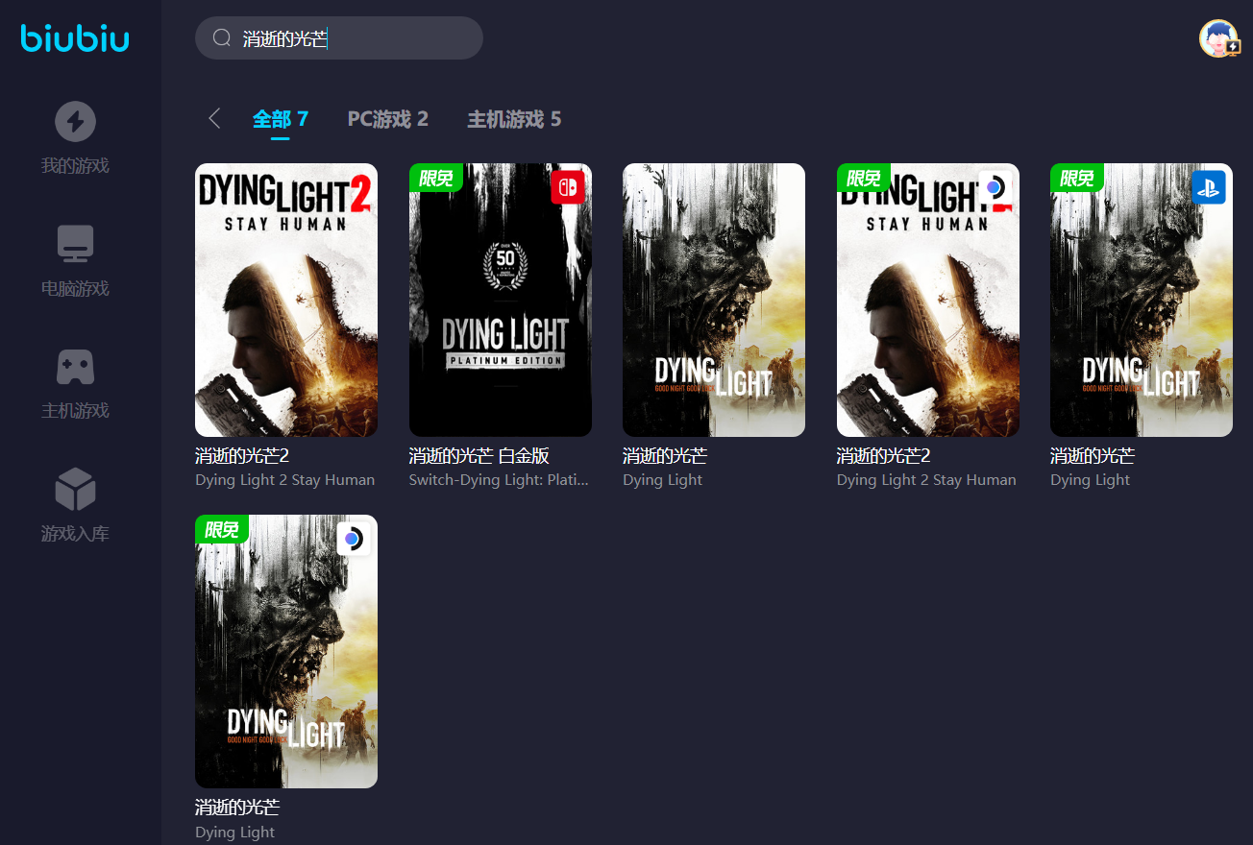The width and height of the screenshot is (1253, 845).
Task: Open the user avatar profile
Action: pos(1218,38)
